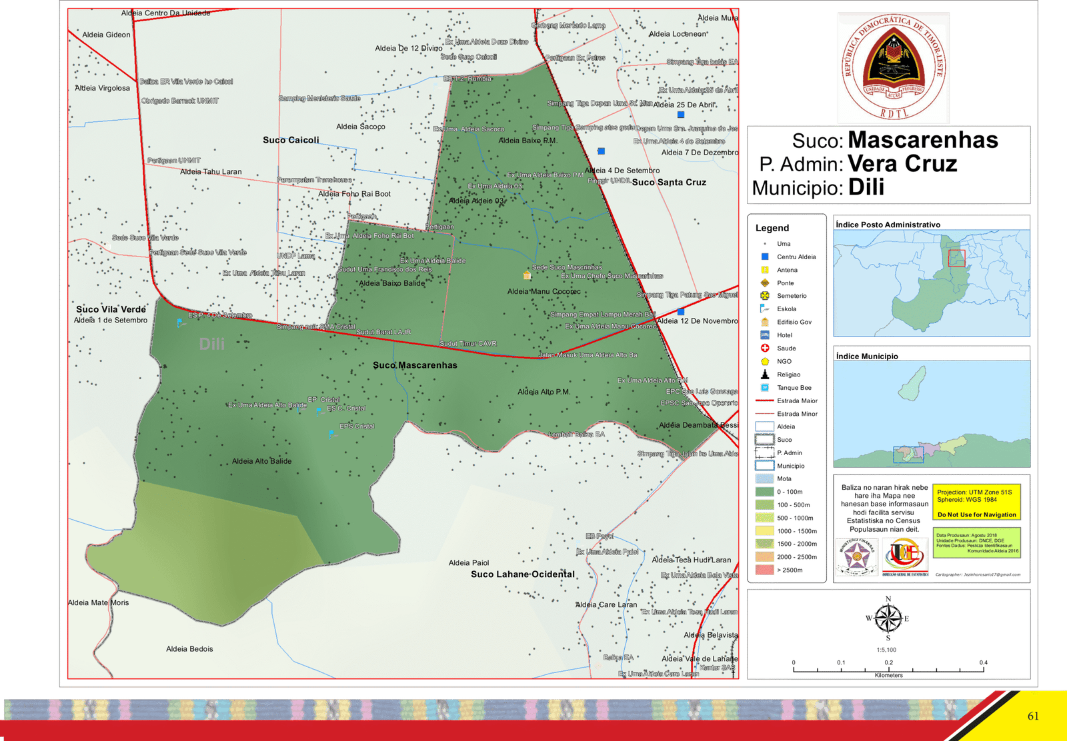Screen dimensions: 1067x741
Task: Click the >2500m elevation color swatch
Action: point(765,570)
